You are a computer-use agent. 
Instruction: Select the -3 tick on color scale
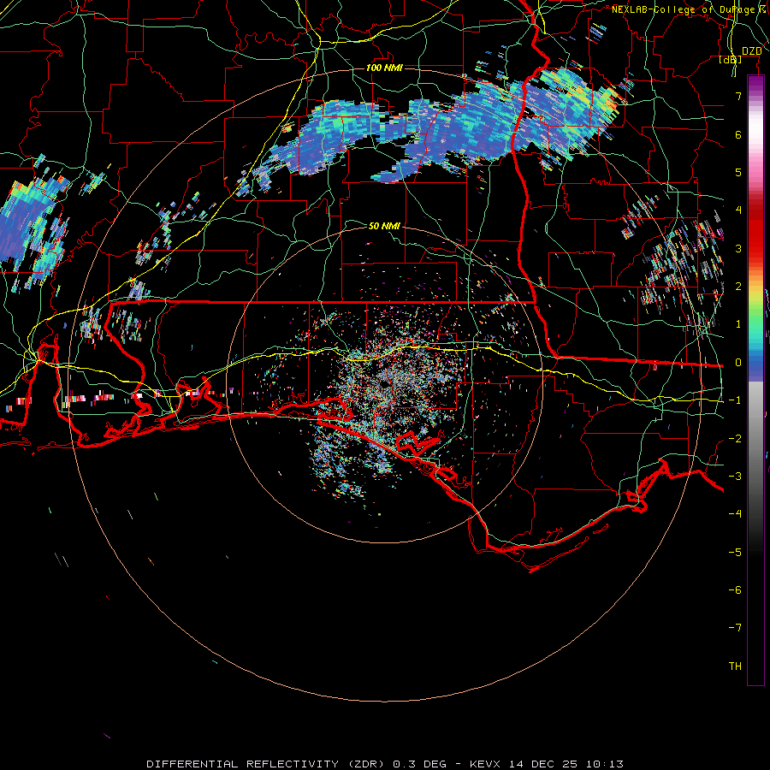(x=735, y=477)
